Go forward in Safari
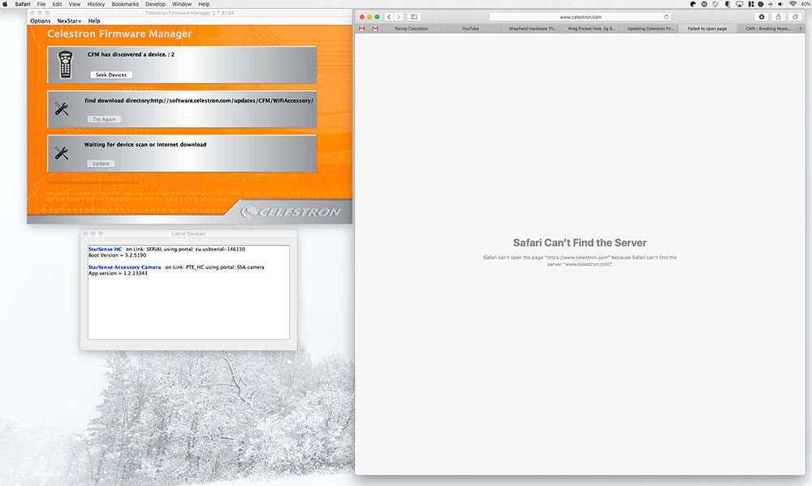 point(399,16)
